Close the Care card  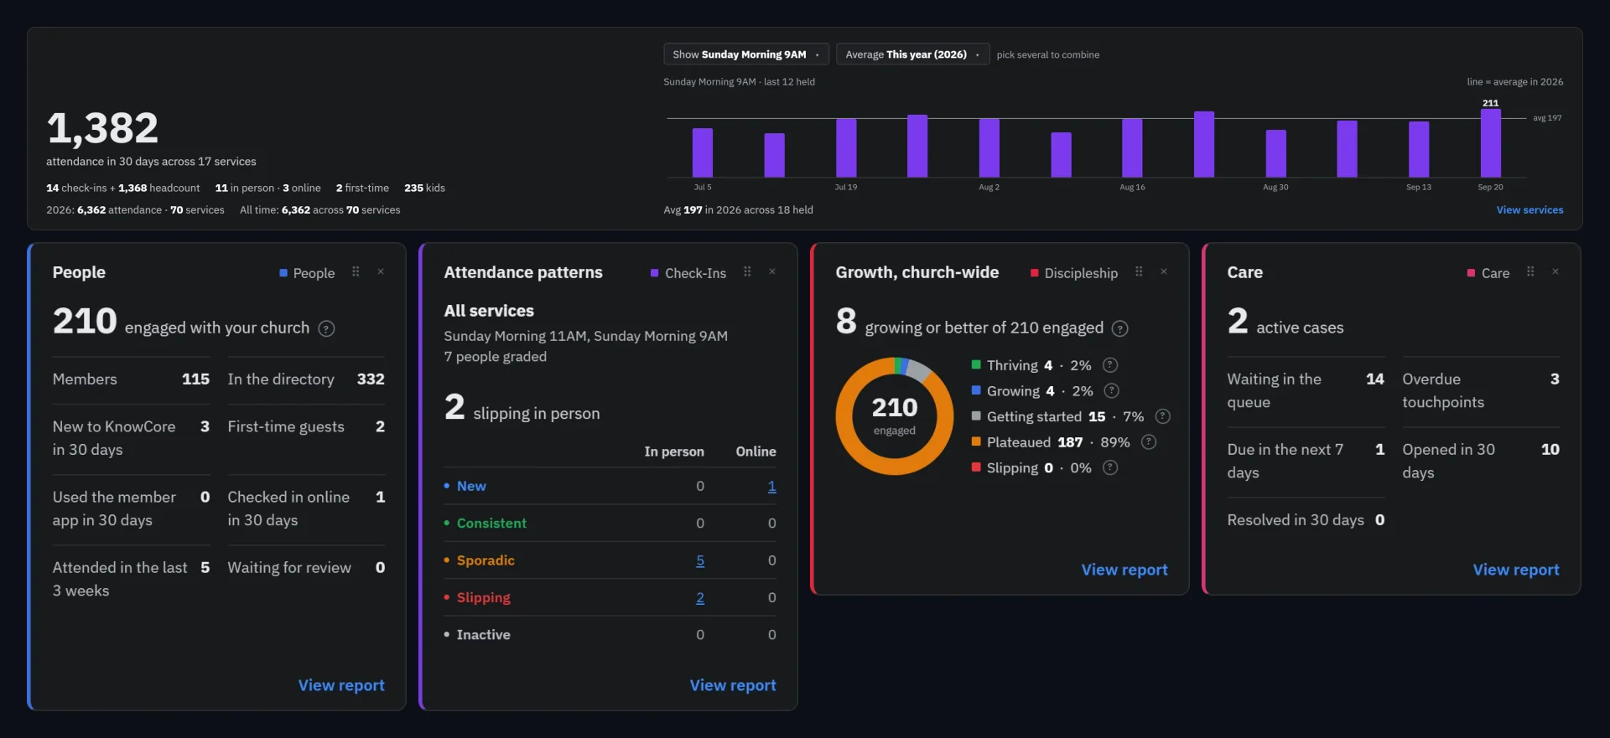click(1555, 271)
